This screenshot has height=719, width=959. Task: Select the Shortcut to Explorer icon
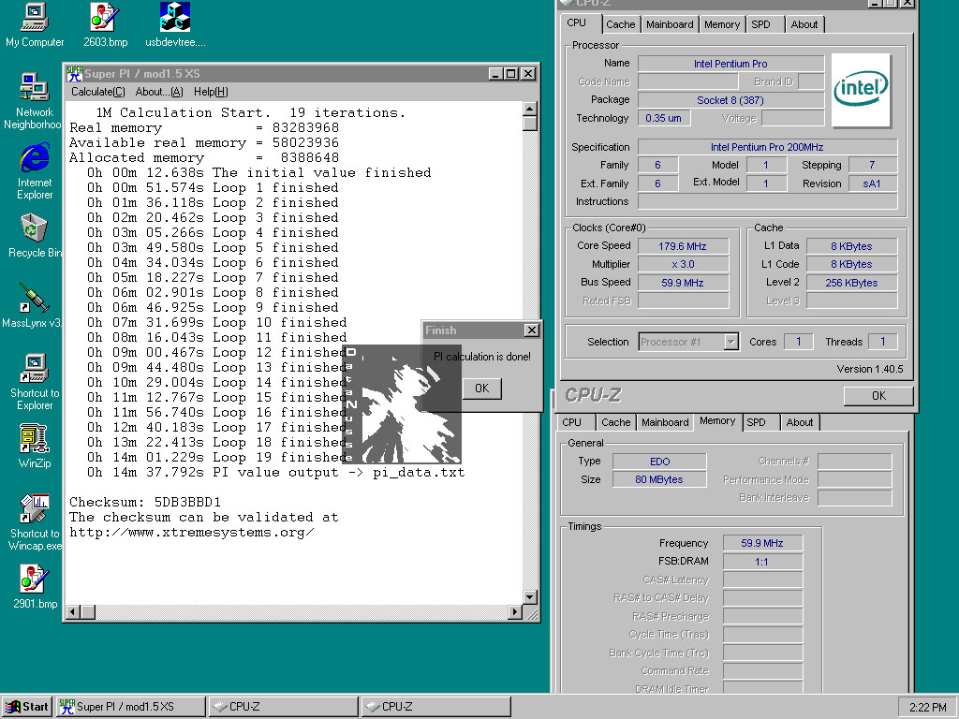tap(35, 382)
